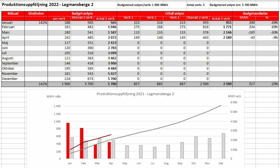Click the Utfall volym header cell

click(x=174, y=13)
